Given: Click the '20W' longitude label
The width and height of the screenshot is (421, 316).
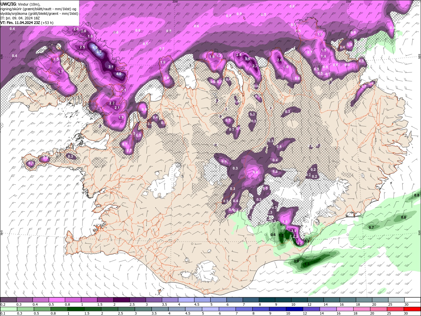Looking at the screenshot, I should (x=175, y=2).
